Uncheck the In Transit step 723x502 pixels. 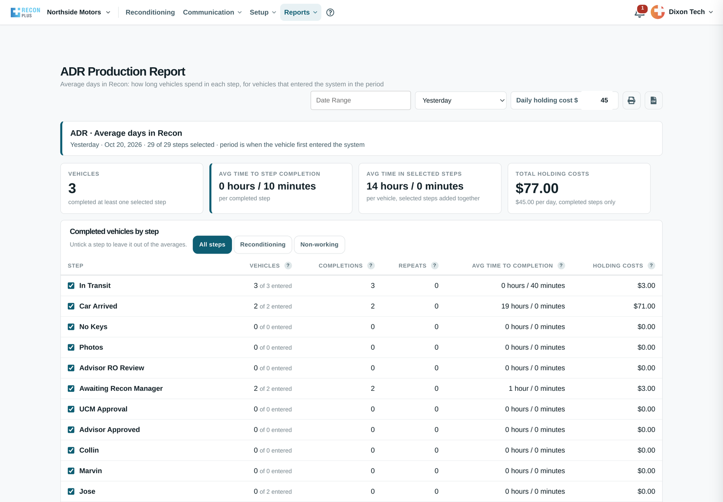(71, 286)
